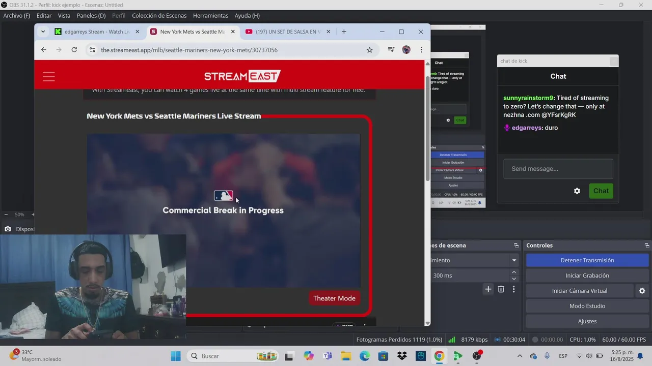Click the 50% preview zoom value
The width and height of the screenshot is (652, 366).
pyautogui.click(x=19, y=215)
